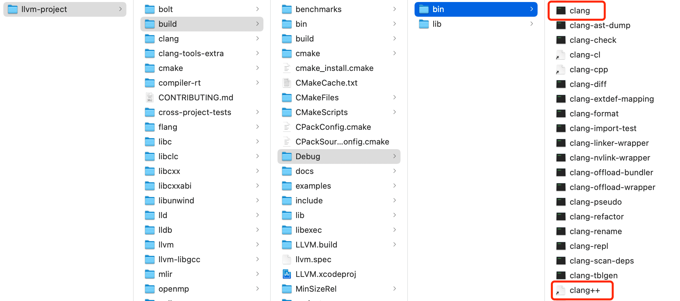Click the lldb folder icon
680x301 pixels.
(150, 230)
